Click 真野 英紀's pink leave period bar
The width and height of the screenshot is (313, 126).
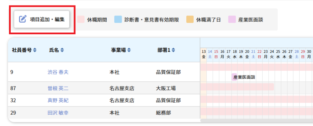256,99
